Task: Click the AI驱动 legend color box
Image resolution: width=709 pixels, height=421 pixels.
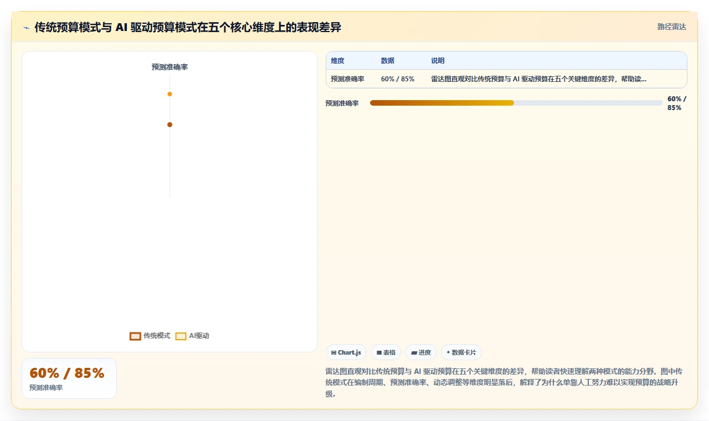Action: point(181,336)
